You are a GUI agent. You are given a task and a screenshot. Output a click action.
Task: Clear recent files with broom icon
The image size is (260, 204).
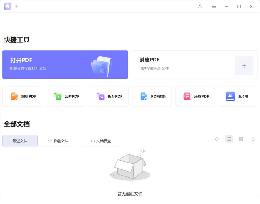253,139
